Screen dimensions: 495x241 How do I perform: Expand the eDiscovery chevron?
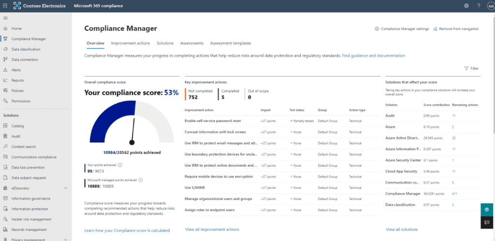point(66,188)
